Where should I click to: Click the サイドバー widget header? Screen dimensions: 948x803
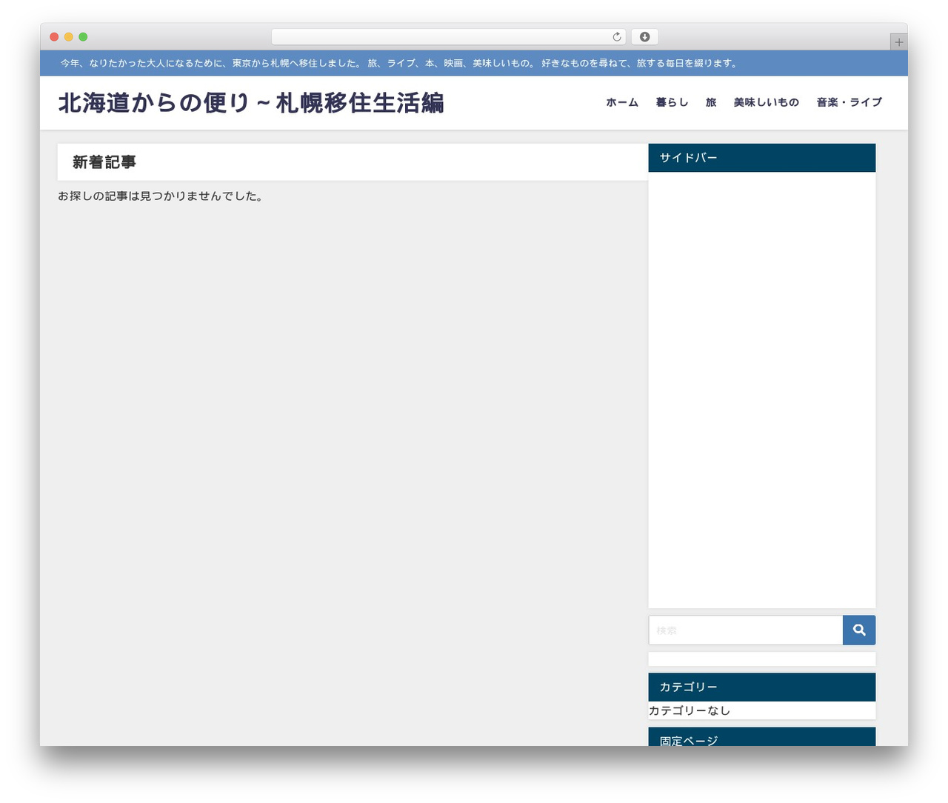click(762, 158)
